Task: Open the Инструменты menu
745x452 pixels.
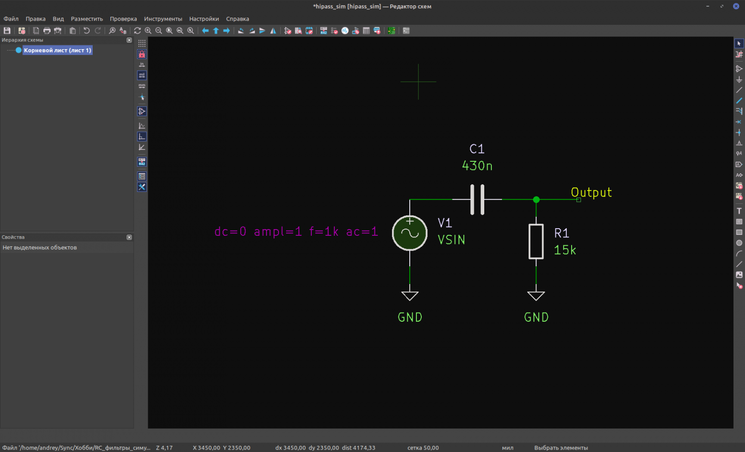Action: (x=163, y=19)
